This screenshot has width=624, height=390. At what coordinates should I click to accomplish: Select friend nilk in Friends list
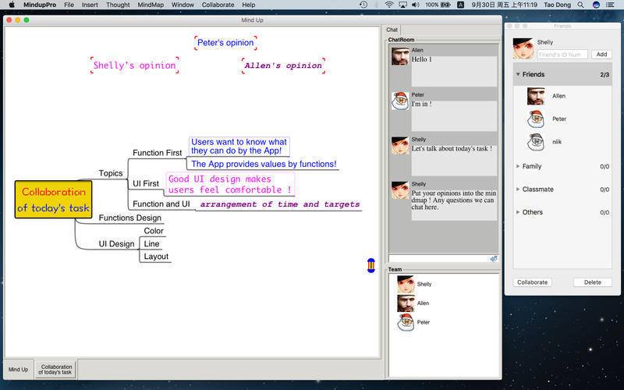[562, 142]
